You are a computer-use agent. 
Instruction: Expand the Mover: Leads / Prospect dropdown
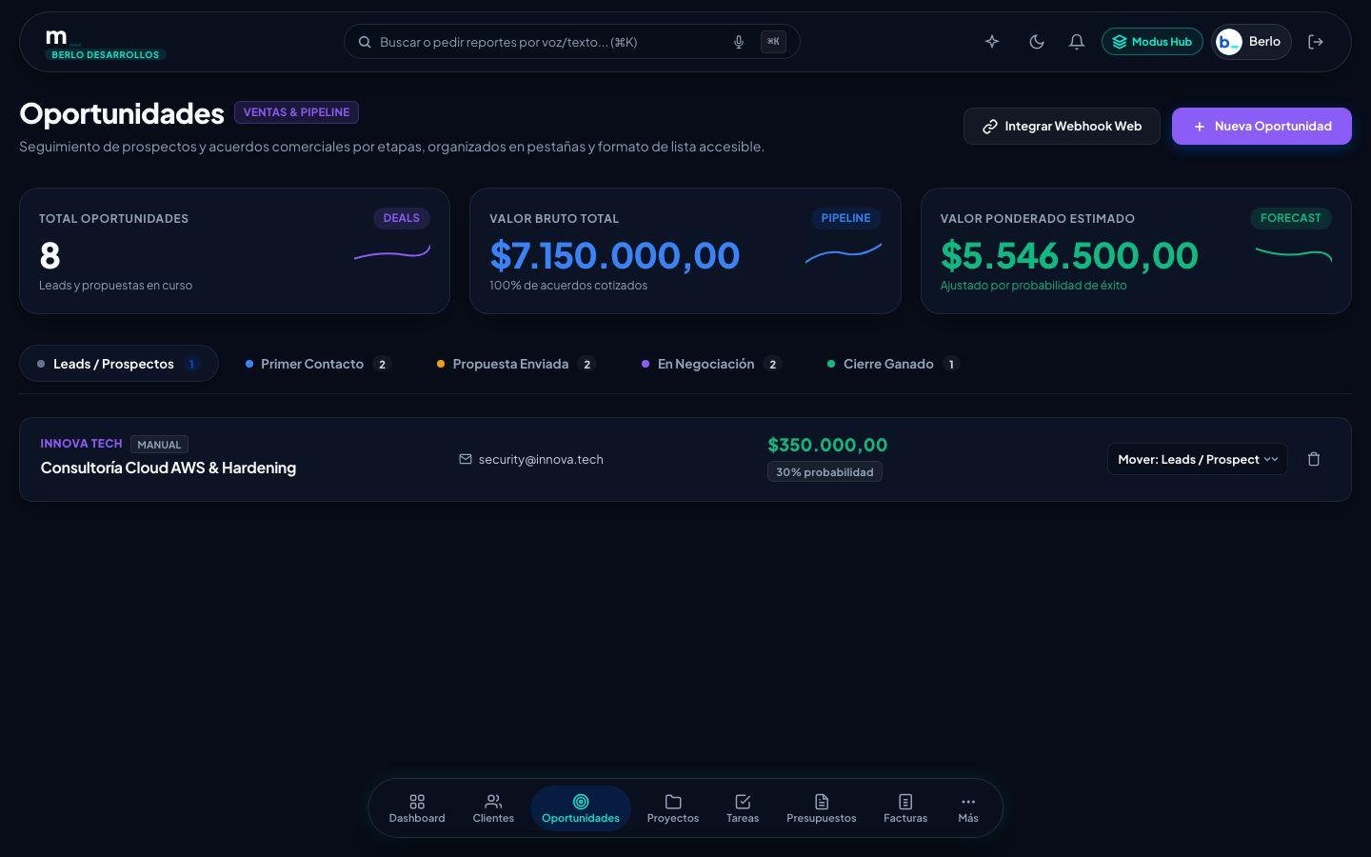pyautogui.click(x=1198, y=459)
